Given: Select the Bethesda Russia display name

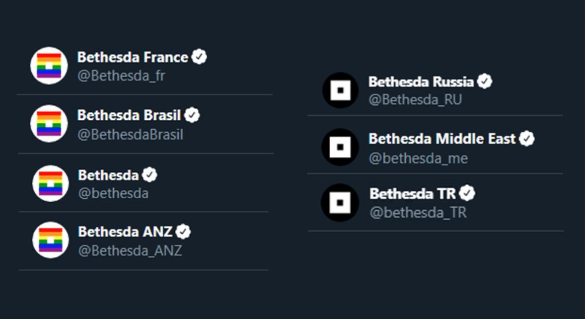Looking at the screenshot, I should point(421,81).
